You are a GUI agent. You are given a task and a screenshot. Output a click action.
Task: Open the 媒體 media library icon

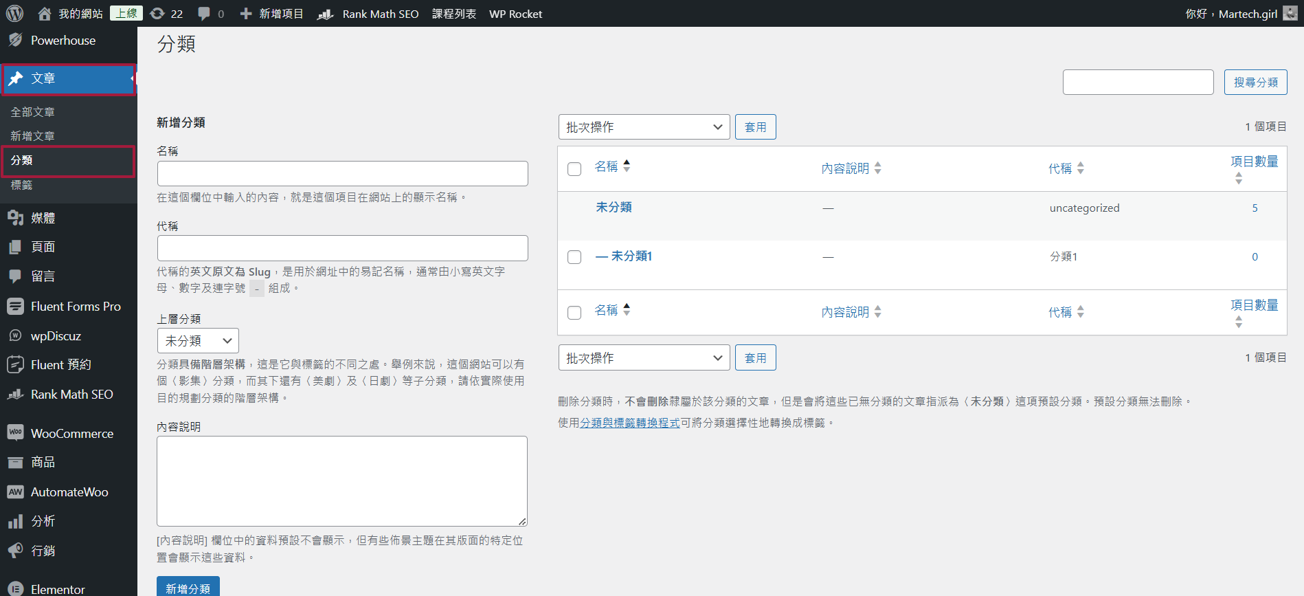tap(15, 218)
